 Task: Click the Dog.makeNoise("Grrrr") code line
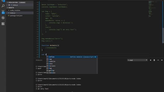52,39
